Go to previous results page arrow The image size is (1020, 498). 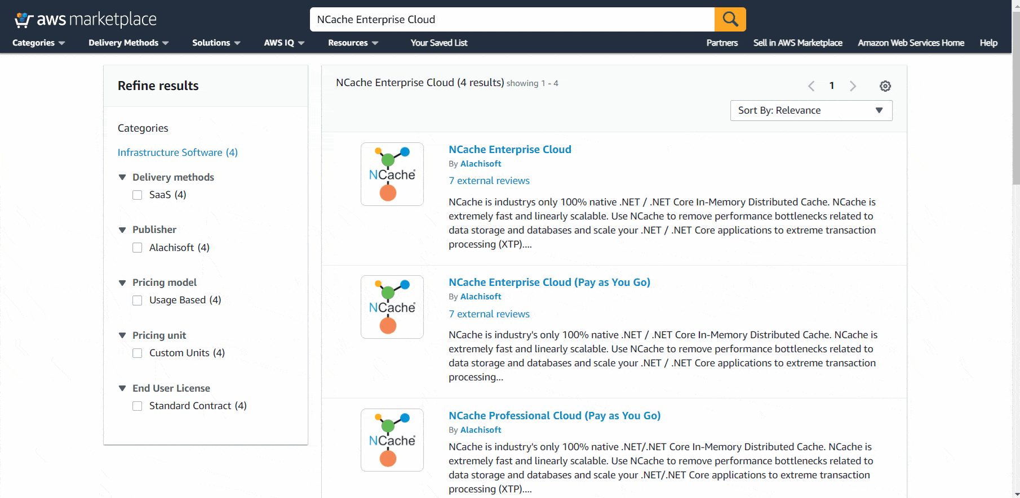click(811, 86)
